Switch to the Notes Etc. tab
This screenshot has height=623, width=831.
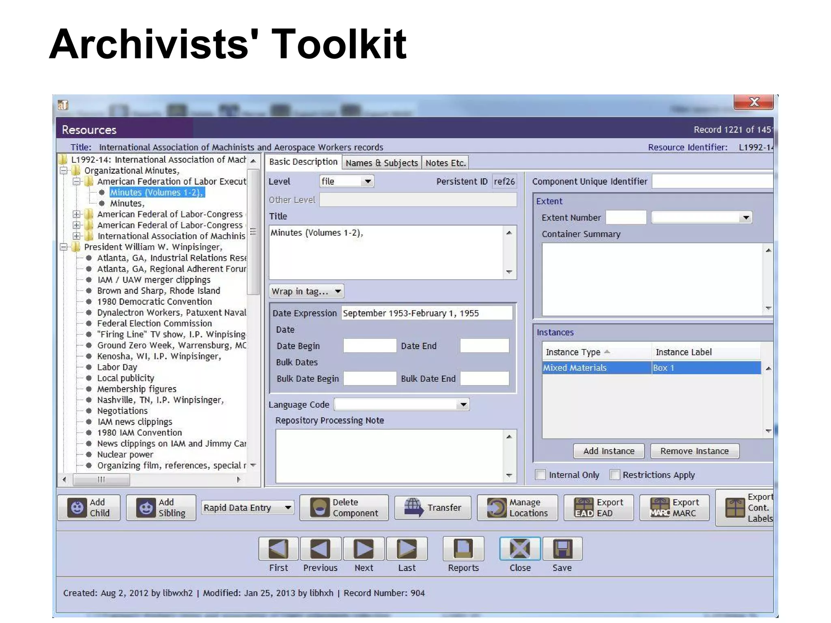(x=445, y=163)
